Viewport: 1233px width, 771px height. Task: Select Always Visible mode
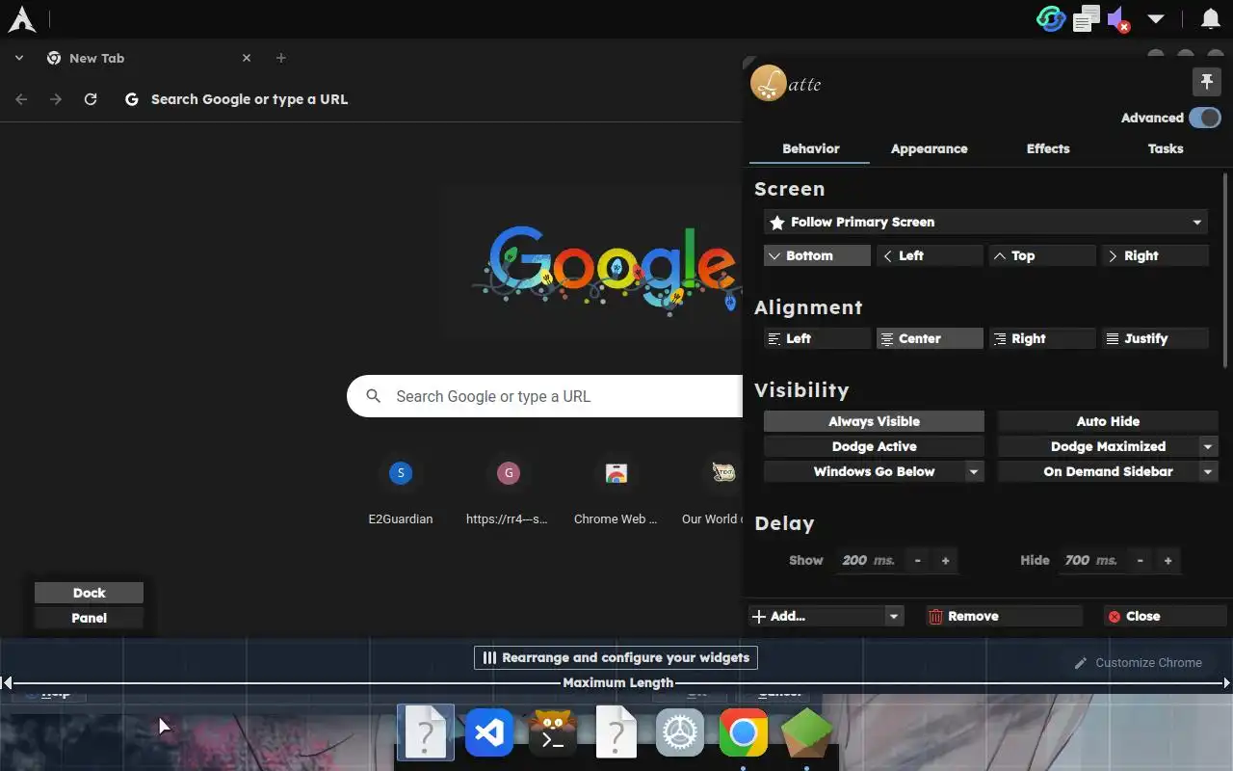click(874, 421)
